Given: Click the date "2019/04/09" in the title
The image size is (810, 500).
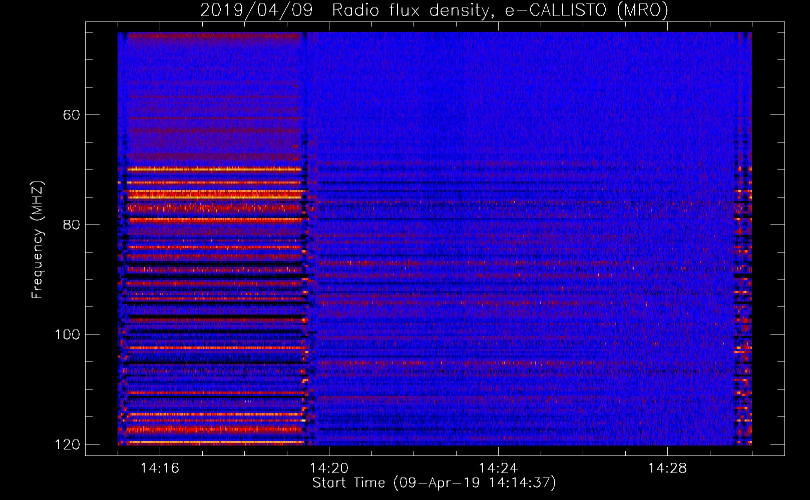Looking at the screenshot, I should click(x=256, y=10).
